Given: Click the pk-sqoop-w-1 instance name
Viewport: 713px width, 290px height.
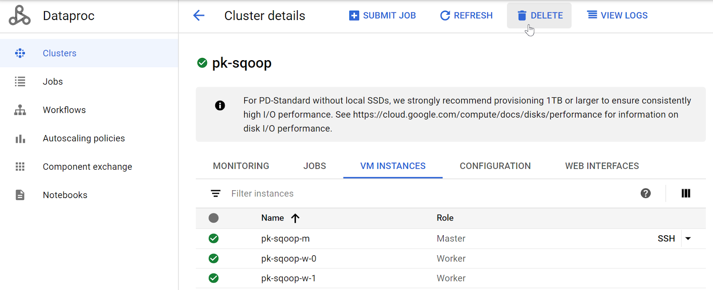Looking at the screenshot, I should (289, 278).
